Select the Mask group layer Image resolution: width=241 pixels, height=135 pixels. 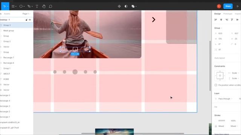tap(17, 31)
